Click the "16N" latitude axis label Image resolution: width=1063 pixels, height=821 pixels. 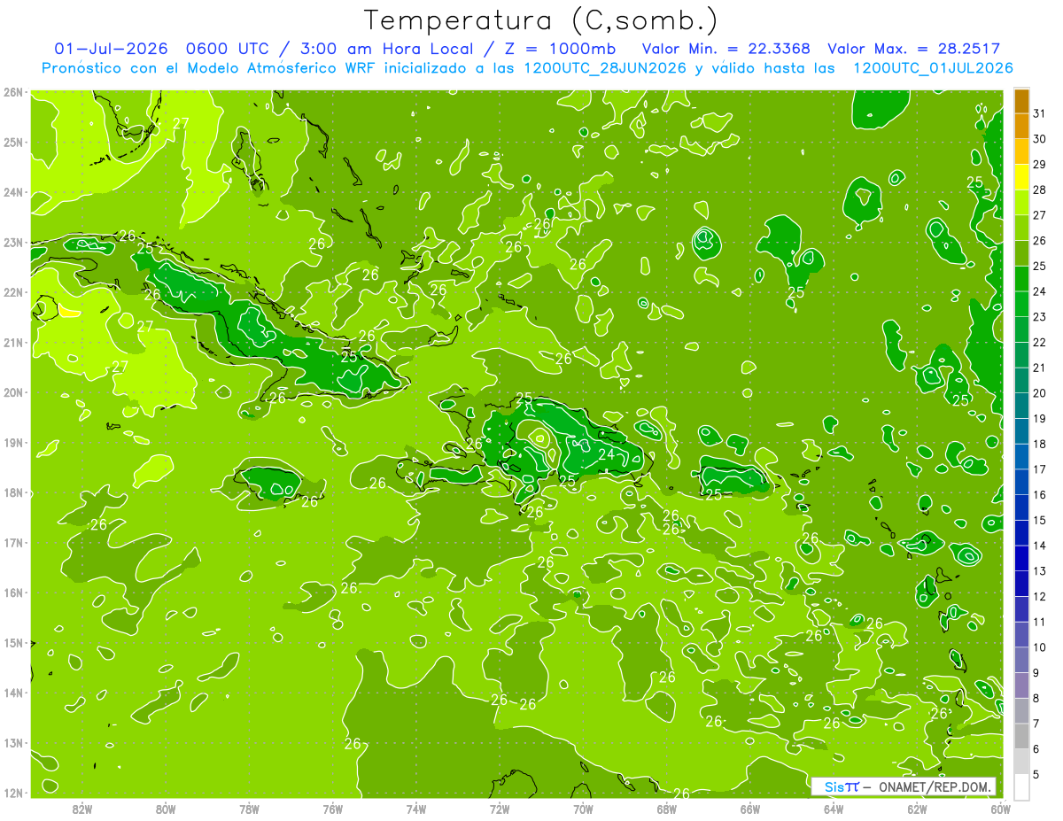13,593
